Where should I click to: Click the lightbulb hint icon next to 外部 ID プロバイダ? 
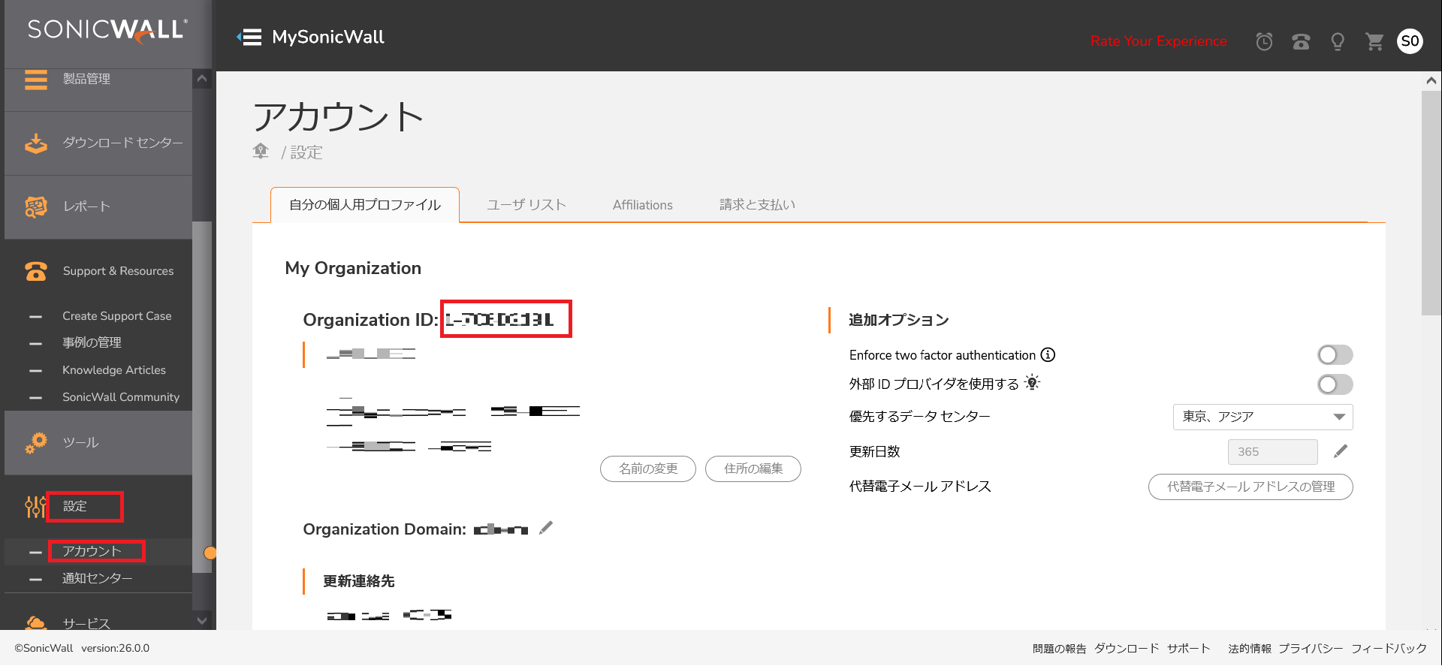pos(1033,383)
